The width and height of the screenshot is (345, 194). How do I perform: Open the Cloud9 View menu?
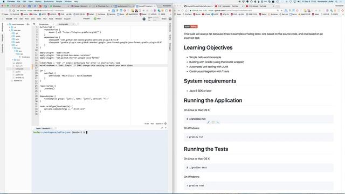pos(33,19)
